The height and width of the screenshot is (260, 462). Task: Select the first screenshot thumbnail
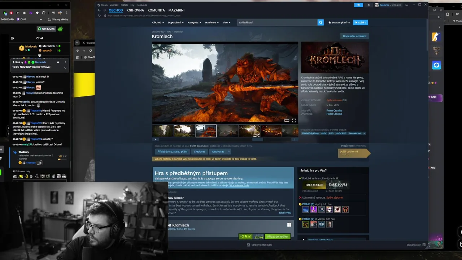point(162,131)
